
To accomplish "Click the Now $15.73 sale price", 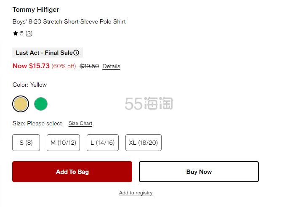I will tap(31, 66).
